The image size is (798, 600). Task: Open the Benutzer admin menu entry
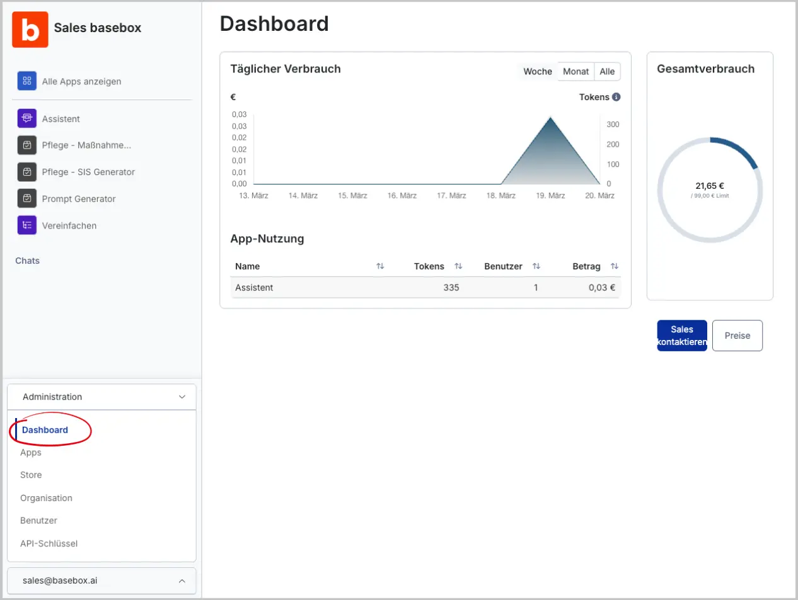click(x=38, y=521)
